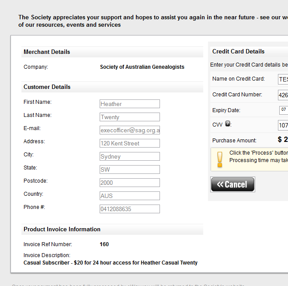
Task: Click the CVV help question mark icon
Action: click(x=228, y=124)
